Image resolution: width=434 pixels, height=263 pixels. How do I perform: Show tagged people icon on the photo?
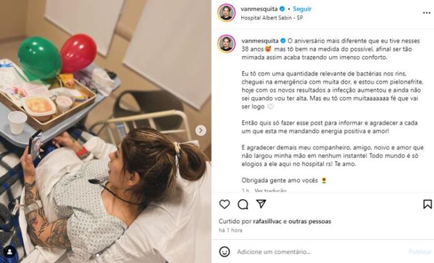10,252
